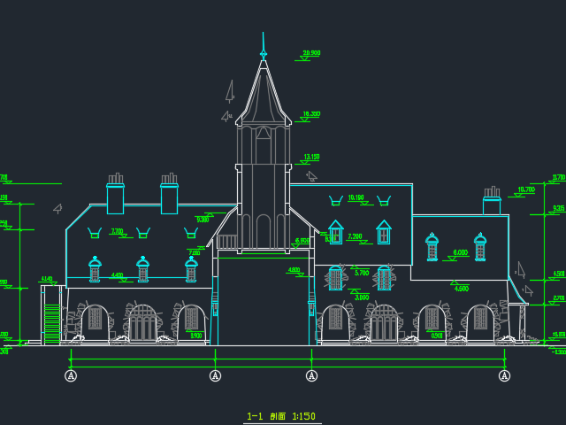Select the 4.400 elevation label
The height and width of the screenshot is (425, 566).
pyautogui.click(x=118, y=275)
